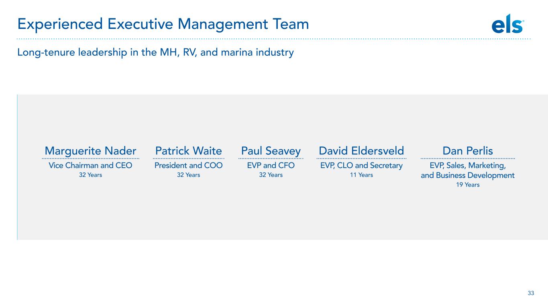The width and height of the screenshot is (548, 308).
Task: Click the page number 33
Action: [x=531, y=293]
